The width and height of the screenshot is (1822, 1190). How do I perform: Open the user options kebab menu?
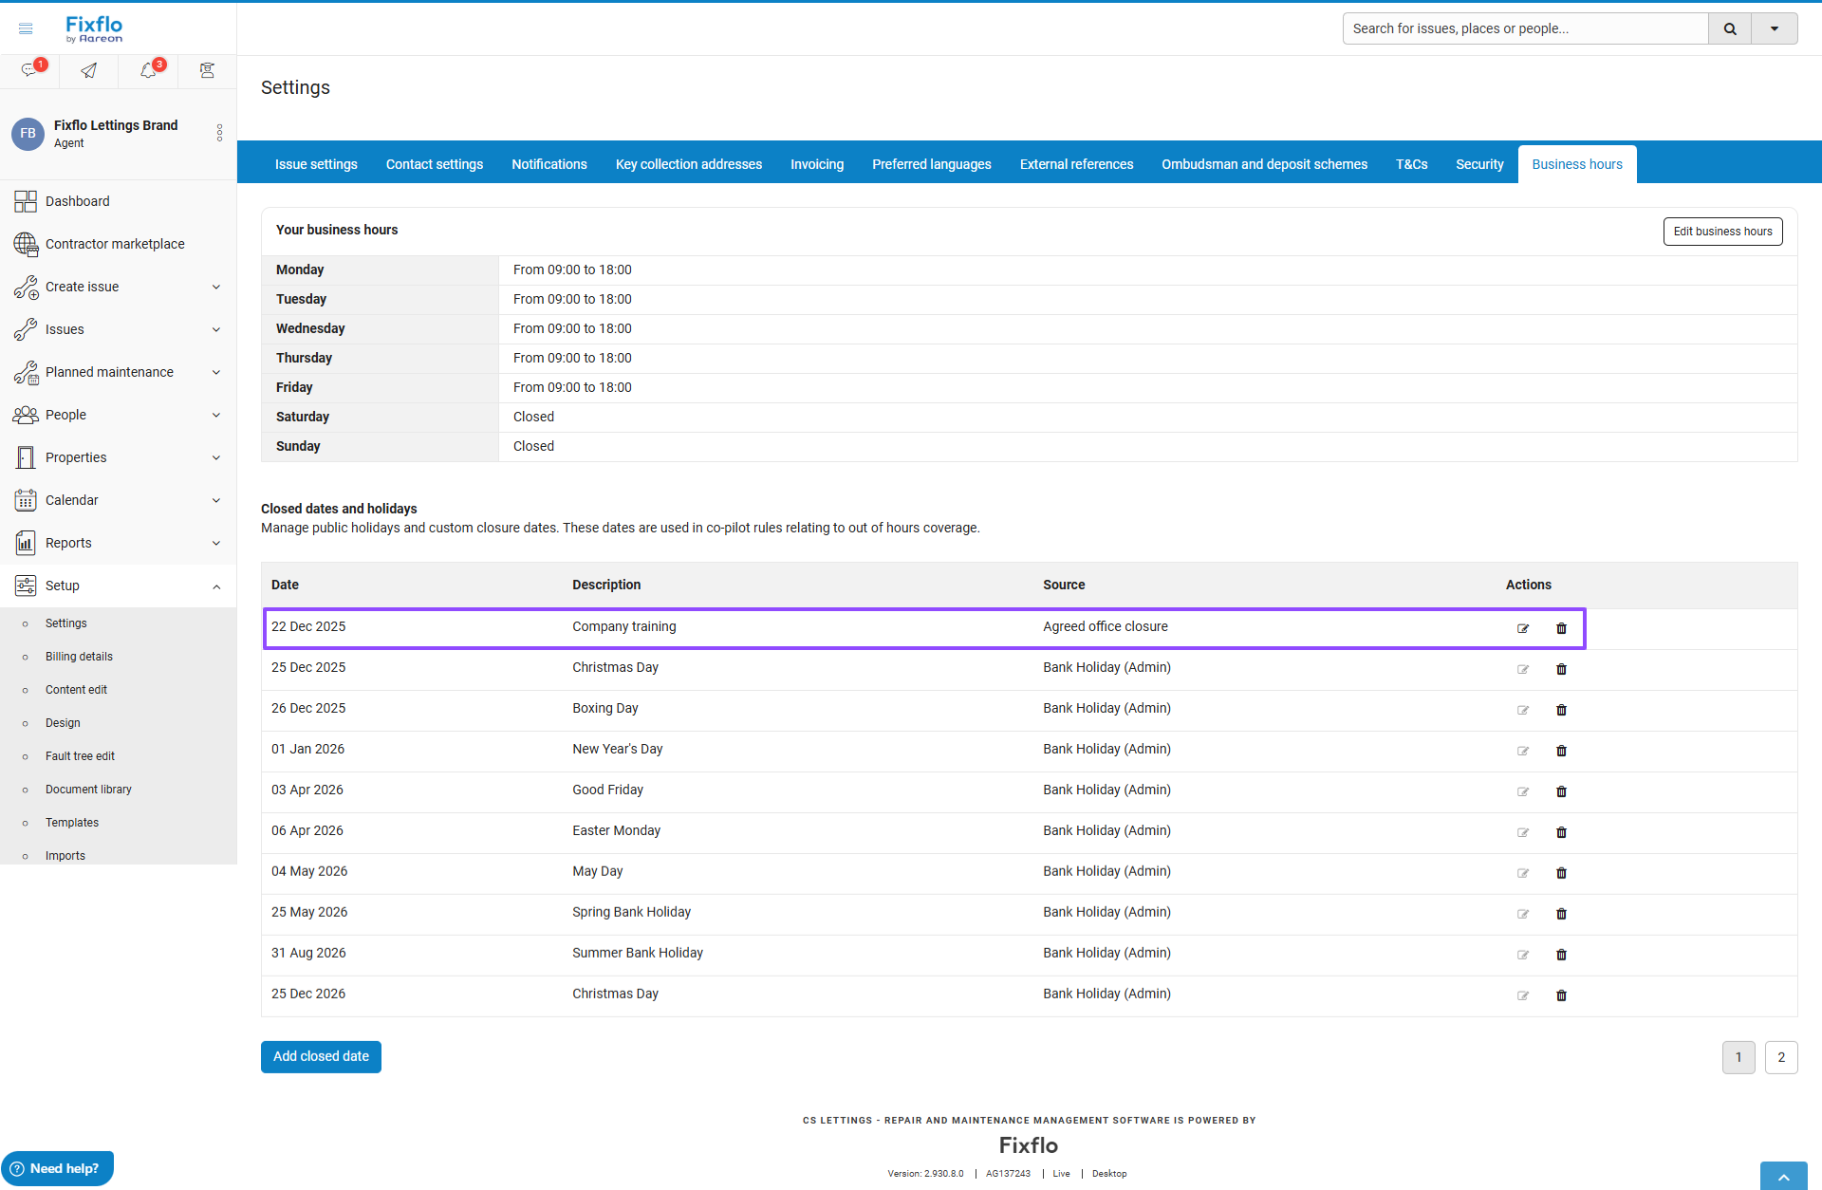(219, 133)
